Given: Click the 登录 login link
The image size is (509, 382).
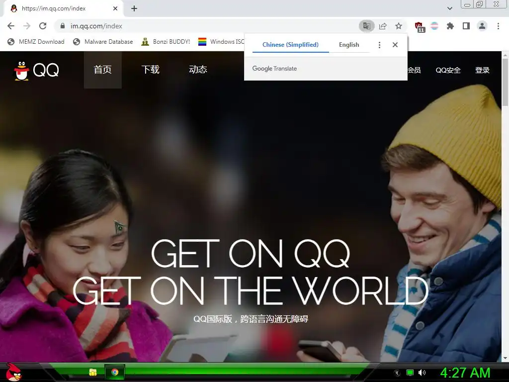Looking at the screenshot, I should coord(482,70).
